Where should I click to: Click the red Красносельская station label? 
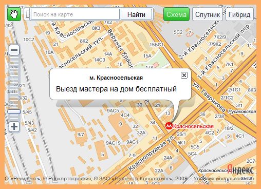coord(193,126)
